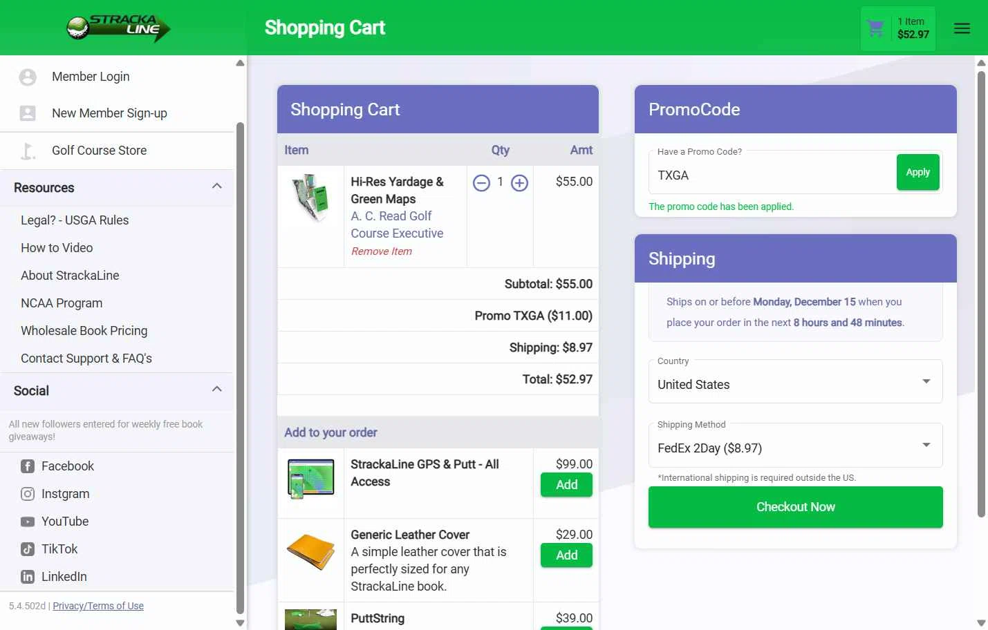This screenshot has height=630, width=988.
Task: Click the Instagram icon
Action: 28,494
